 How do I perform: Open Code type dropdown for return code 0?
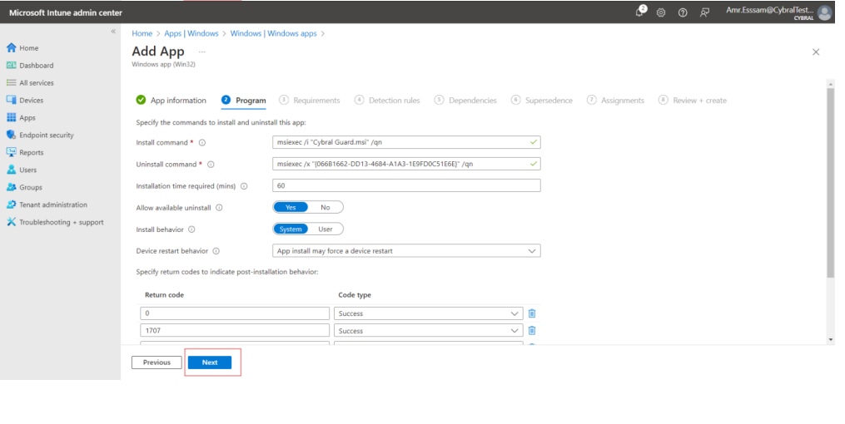coord(514,313)
